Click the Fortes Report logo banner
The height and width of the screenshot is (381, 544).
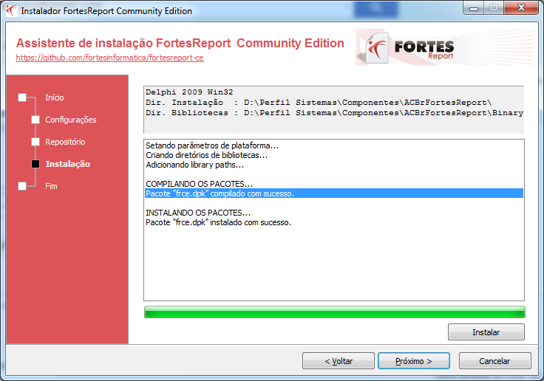(x=443, y=47)
